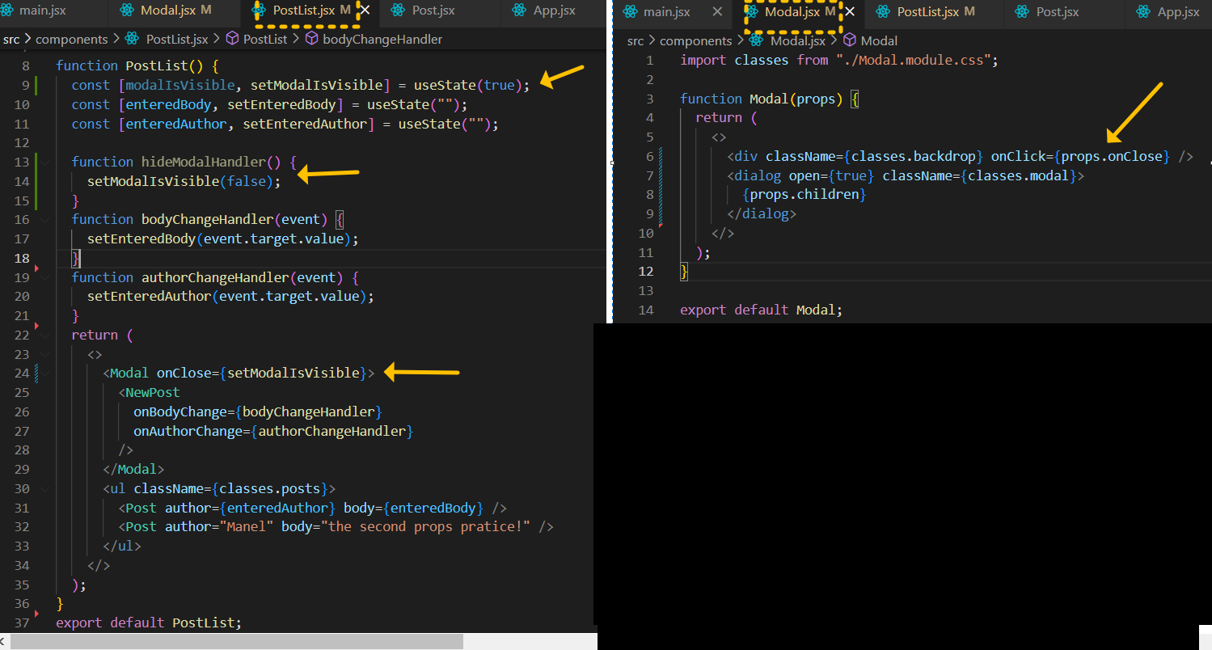Close the main.jsx tab in right editor
The width and height of the screenshot is (1212, 650).
pyautogui.click(x=717, y=12)
